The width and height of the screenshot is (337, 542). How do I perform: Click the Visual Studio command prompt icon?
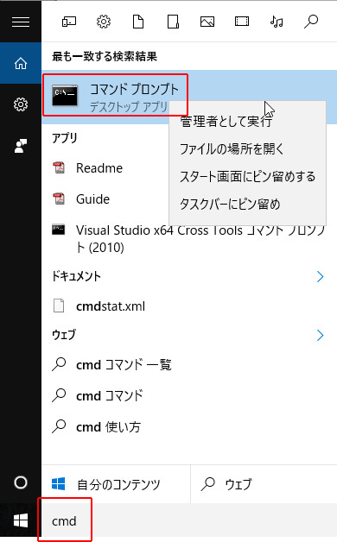59,230
